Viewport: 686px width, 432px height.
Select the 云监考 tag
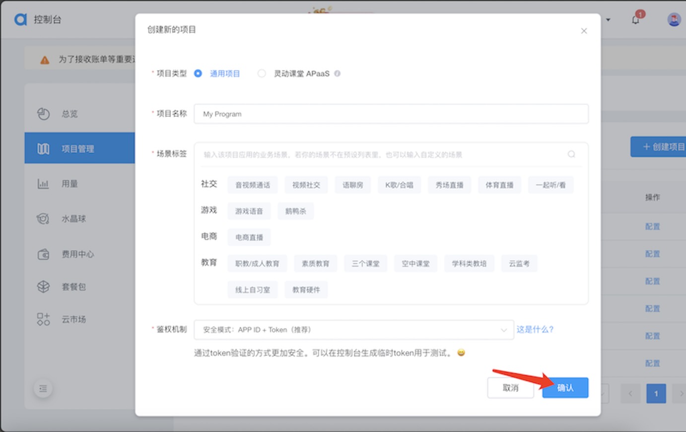(519, 264)
